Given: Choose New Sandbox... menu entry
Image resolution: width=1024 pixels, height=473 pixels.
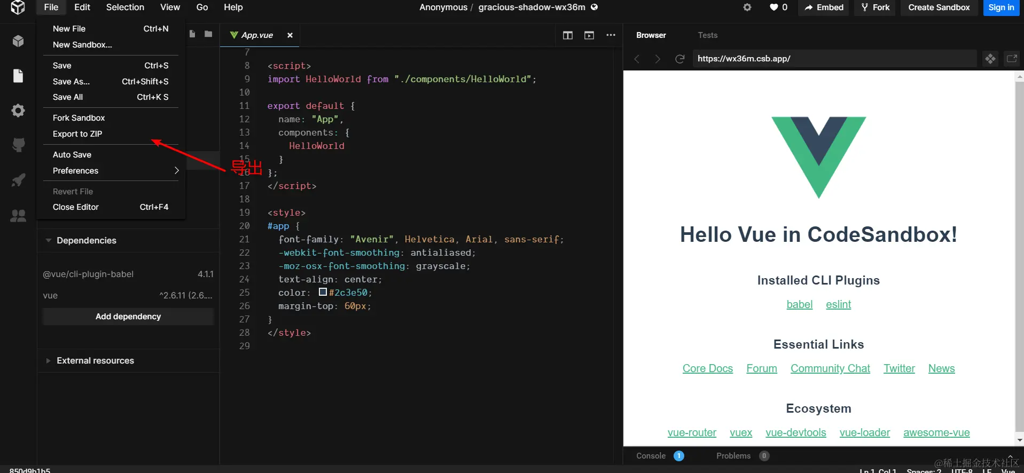Looking at the screenshot, I should [111, 45].
